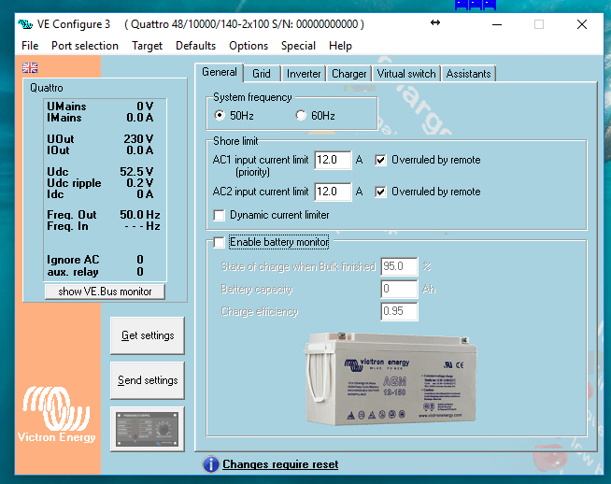Image resolution: width=611 pixels, height=484 pixels.
Task: Click the Udc 52.5 V reading
Action: click(101, 172)
